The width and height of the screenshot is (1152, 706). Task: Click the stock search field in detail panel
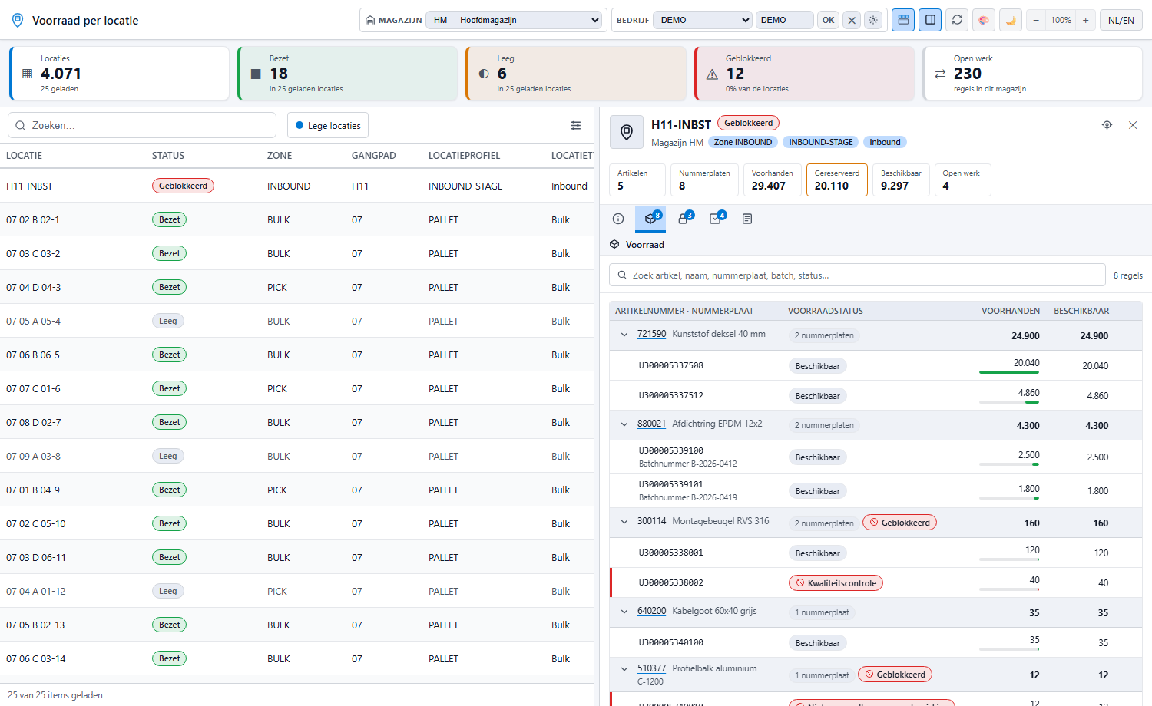pos(857,275)
